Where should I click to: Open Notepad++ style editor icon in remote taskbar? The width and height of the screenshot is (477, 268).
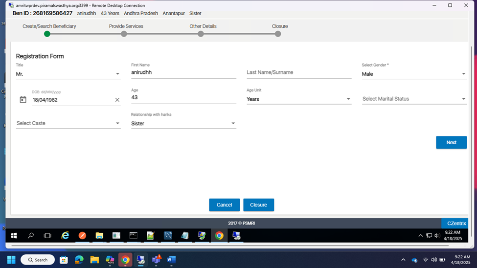[x=151, y=235]
